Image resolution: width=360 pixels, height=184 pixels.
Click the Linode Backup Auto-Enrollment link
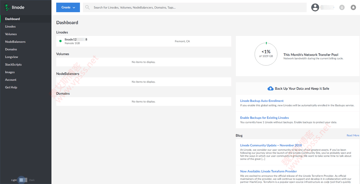tap(262, 101)
